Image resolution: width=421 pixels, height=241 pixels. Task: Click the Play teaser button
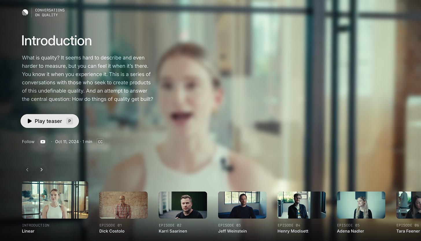50,121
